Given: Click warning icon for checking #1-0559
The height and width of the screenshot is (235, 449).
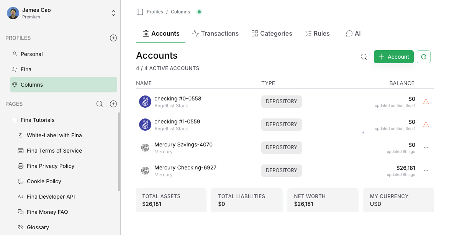Looking at the screenshot, I should pyautogui.click(x=426, y=125).
